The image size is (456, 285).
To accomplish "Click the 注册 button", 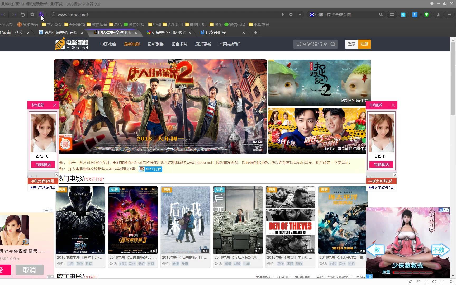I will [x=364, y=44].
